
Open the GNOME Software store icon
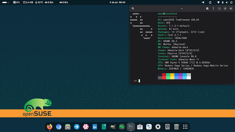[x=140, y=127]
